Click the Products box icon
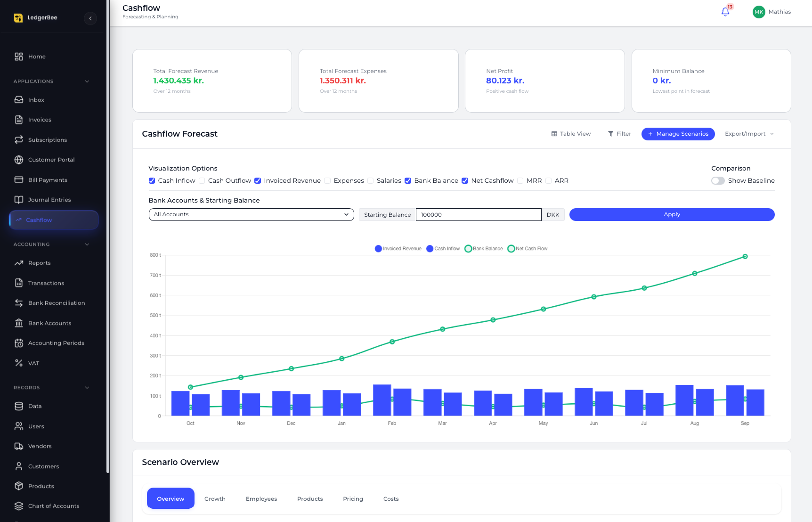Screen dimensions: 812x522 (19, 486)
